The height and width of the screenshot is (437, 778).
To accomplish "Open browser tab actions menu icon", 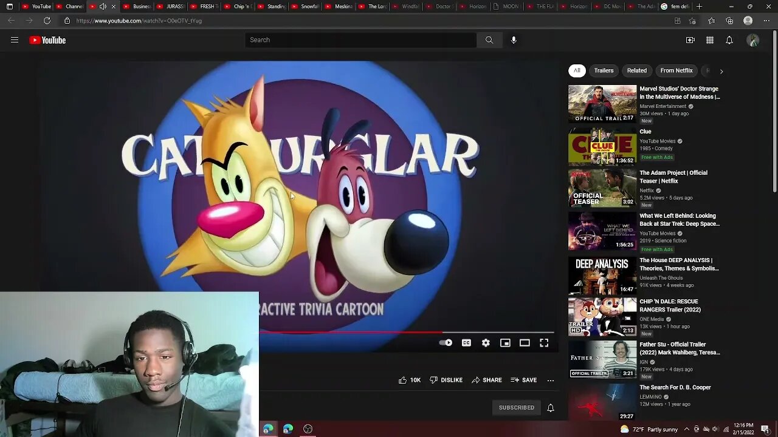I will point(9,6).
